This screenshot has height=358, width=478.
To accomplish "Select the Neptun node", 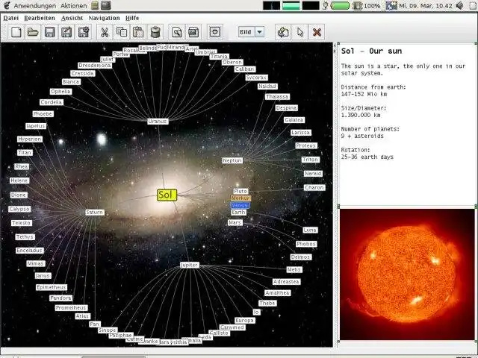I will click(x=232, y=160).
